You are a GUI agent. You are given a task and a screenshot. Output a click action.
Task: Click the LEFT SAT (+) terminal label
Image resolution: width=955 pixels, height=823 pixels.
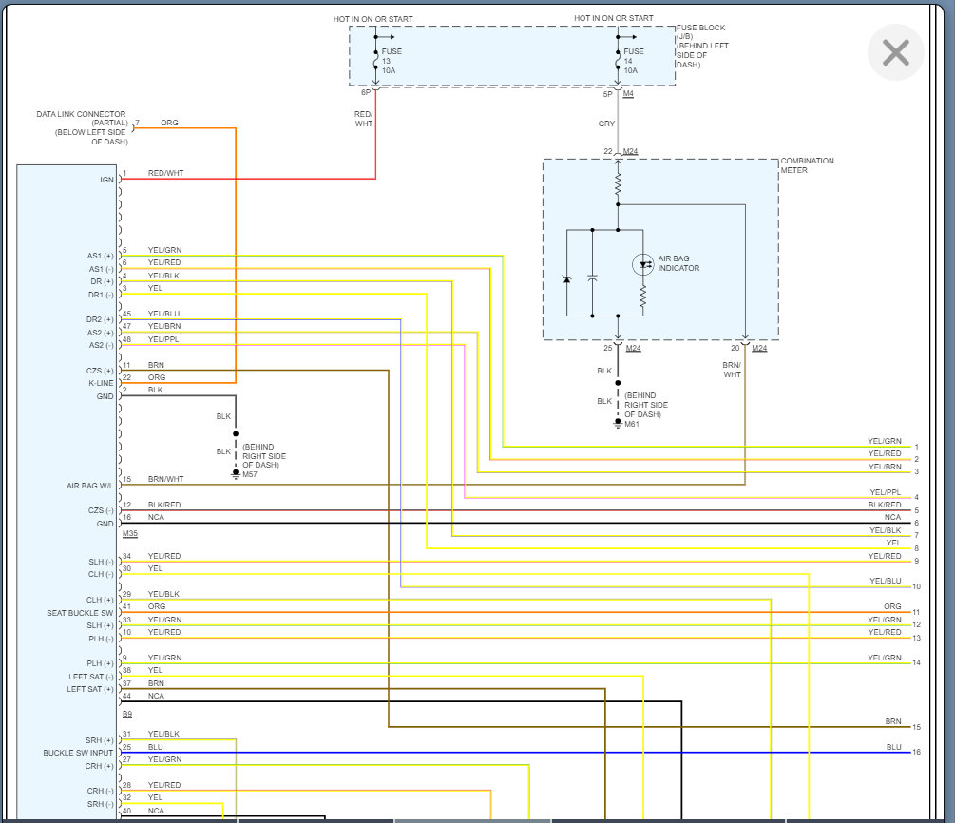point(90,689)
